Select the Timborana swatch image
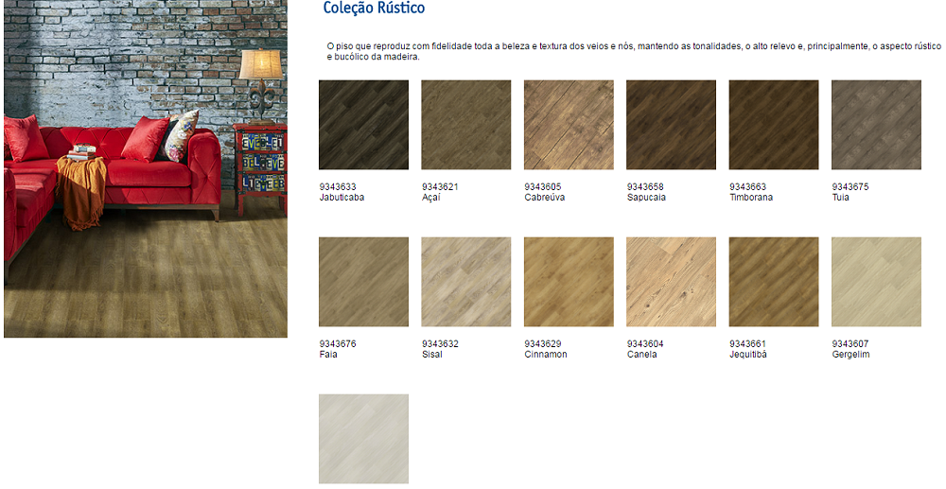The height and width of the screenshot is (489, 946). (773, 125)
